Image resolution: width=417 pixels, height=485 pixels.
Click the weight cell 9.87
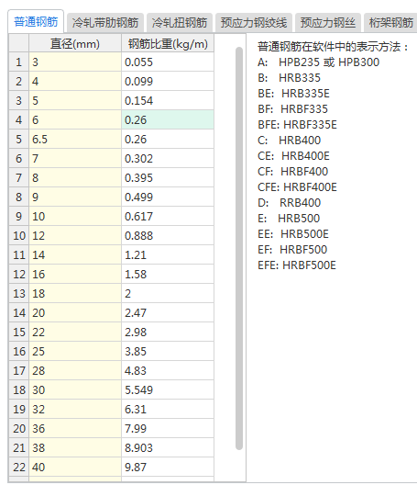[168, 467]
